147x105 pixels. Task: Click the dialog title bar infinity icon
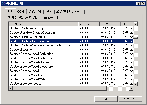pos(3,3)
